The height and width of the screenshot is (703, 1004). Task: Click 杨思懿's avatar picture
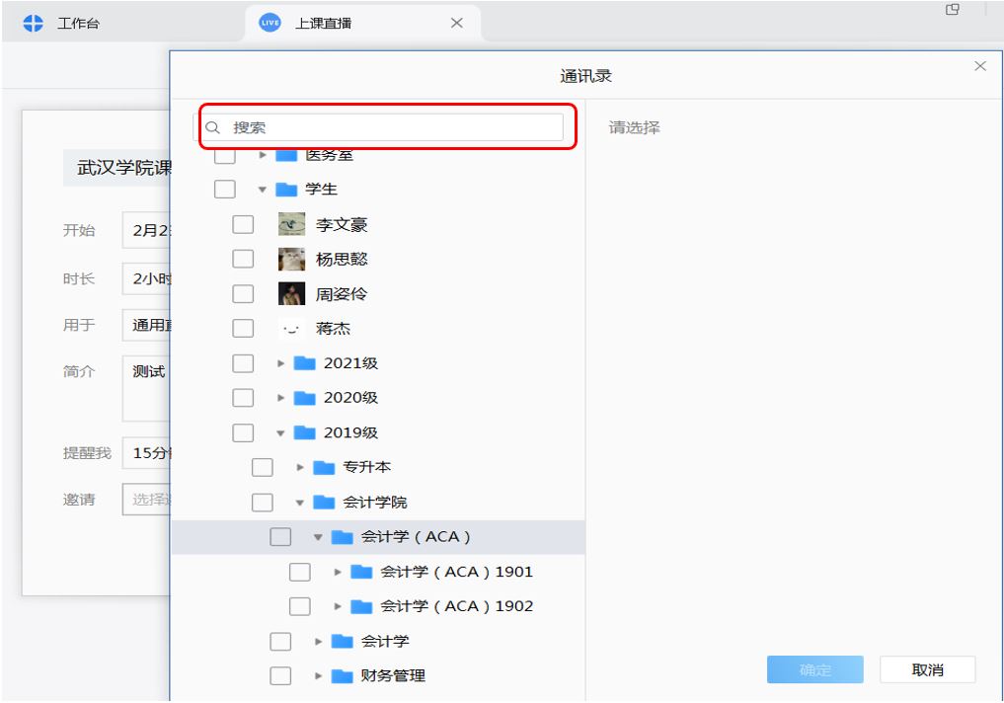[x=291, y=260]
